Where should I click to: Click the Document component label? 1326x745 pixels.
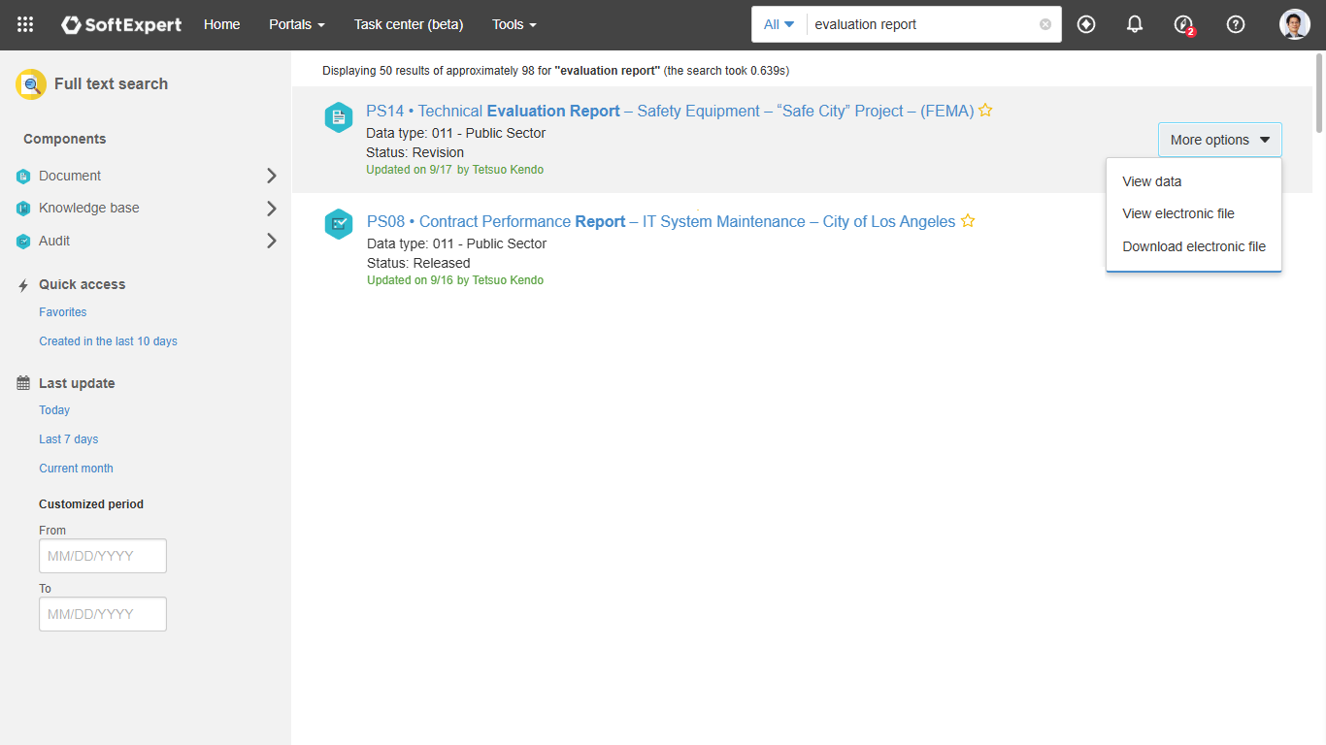click(70, 176)
